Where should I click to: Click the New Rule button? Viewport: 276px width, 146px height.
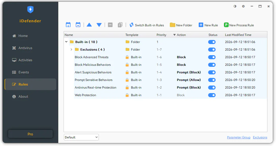(208, 25)
